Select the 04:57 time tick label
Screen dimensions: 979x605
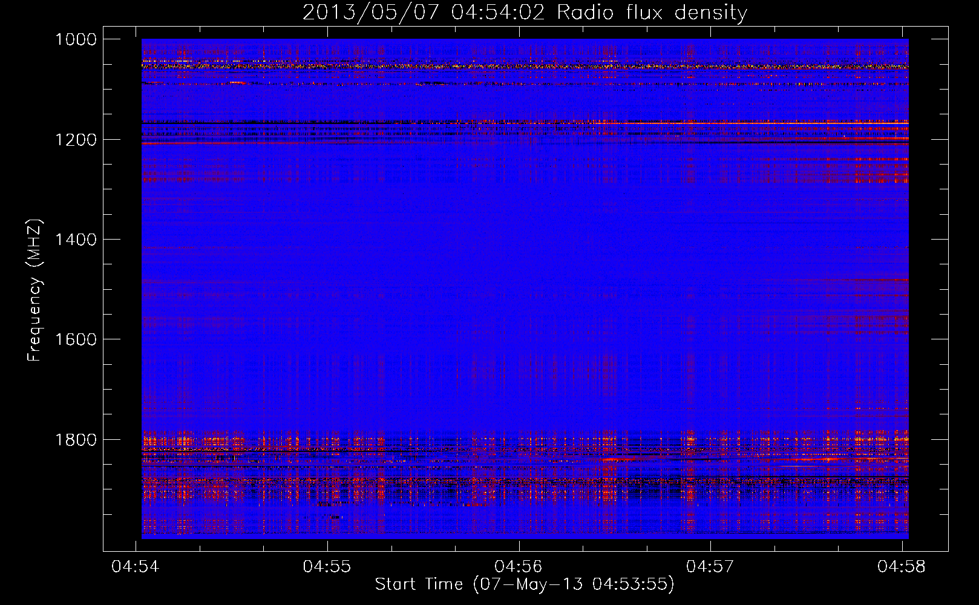point(710,567)
